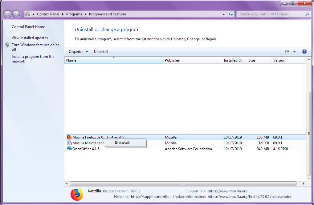Click the OpenOffice row icon
The height and width of the screenshot is (205, 314).
[69, 148]
